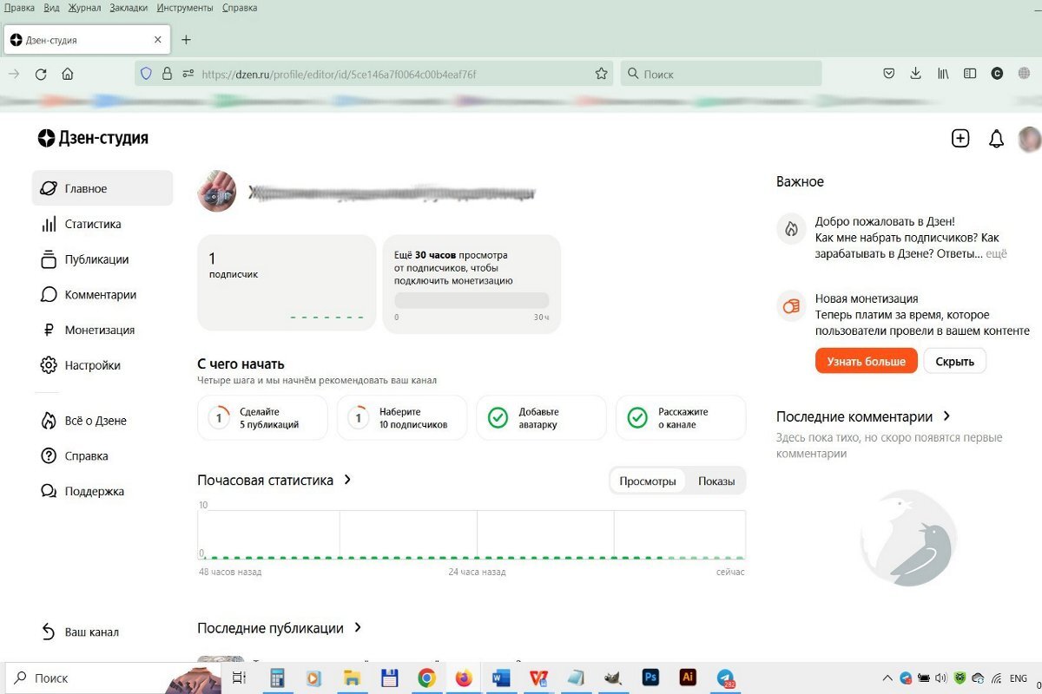The height and width of the screenshot is (694, 1042).
Task: Open the notifications bell
Action: click(x=996, y=138)
